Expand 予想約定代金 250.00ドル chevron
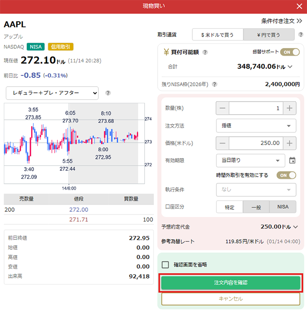This screenshot has width=307, height=313. (x=296, y=227)
